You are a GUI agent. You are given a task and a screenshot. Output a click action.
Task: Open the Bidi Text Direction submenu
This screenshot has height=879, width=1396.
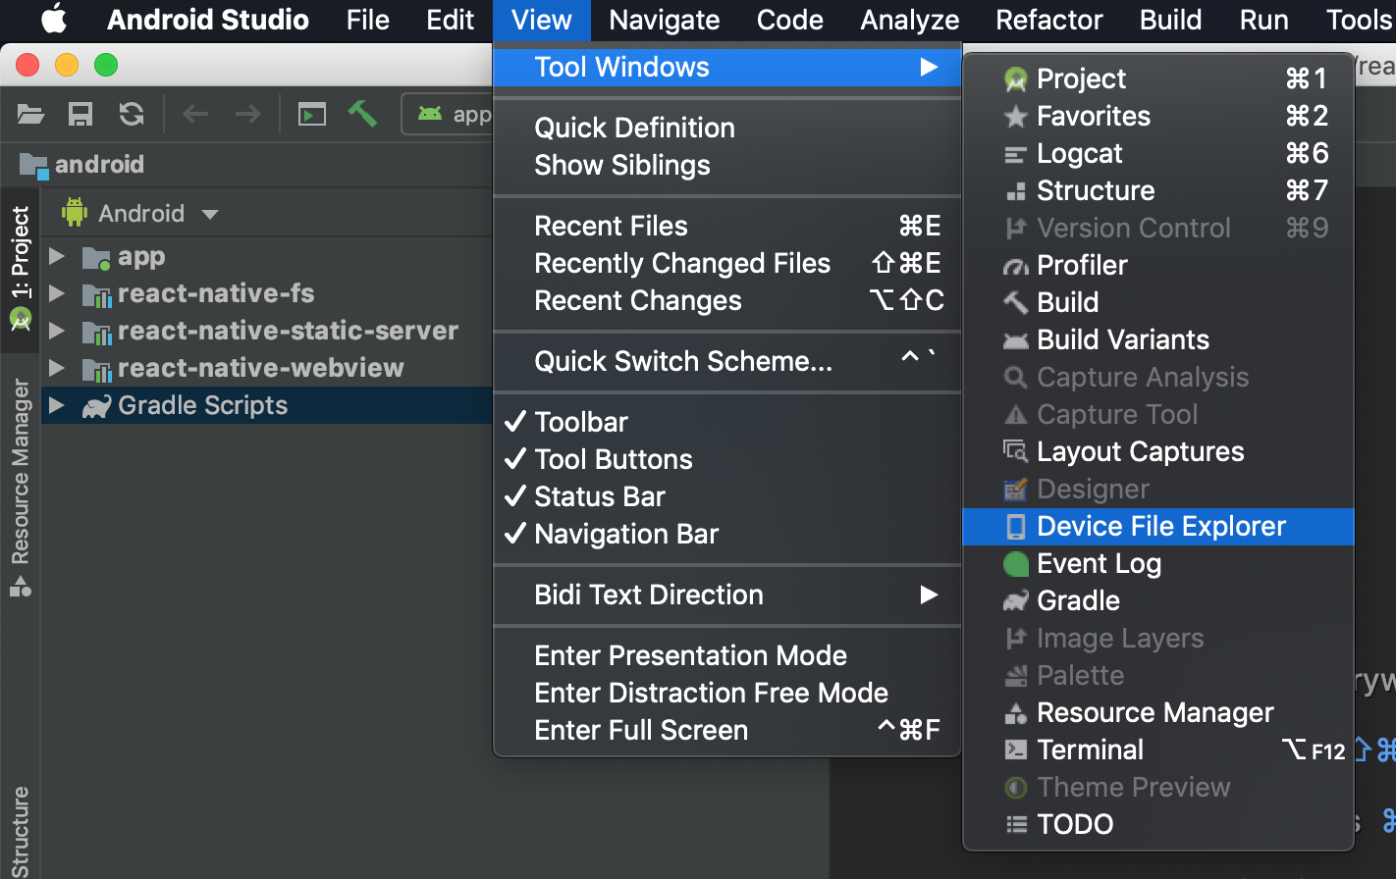(726, 595)
